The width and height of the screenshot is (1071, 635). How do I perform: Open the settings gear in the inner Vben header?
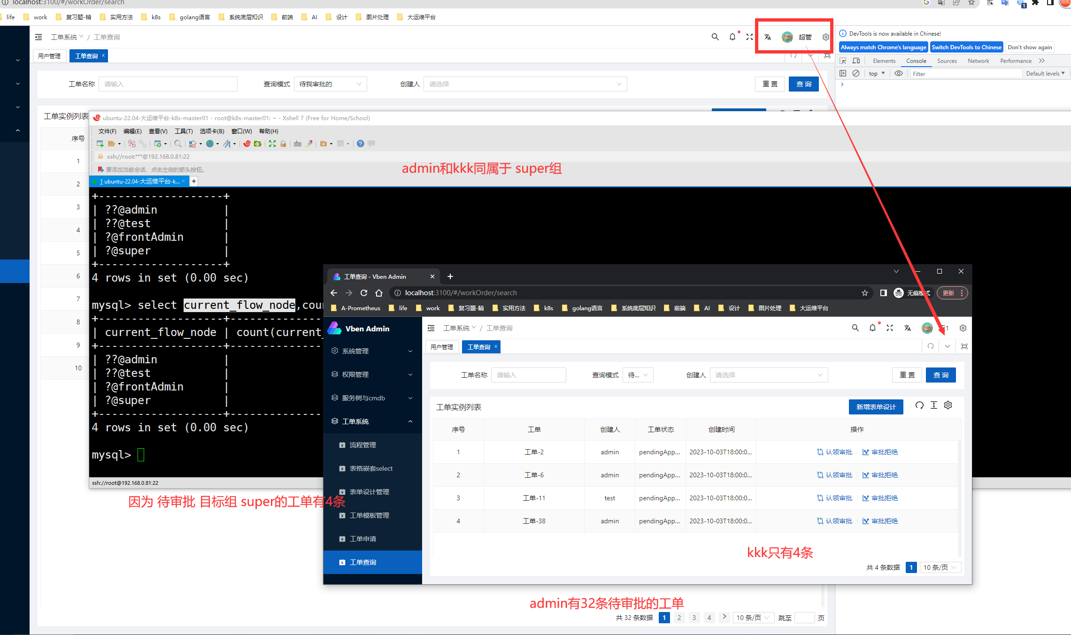(963, 328)
